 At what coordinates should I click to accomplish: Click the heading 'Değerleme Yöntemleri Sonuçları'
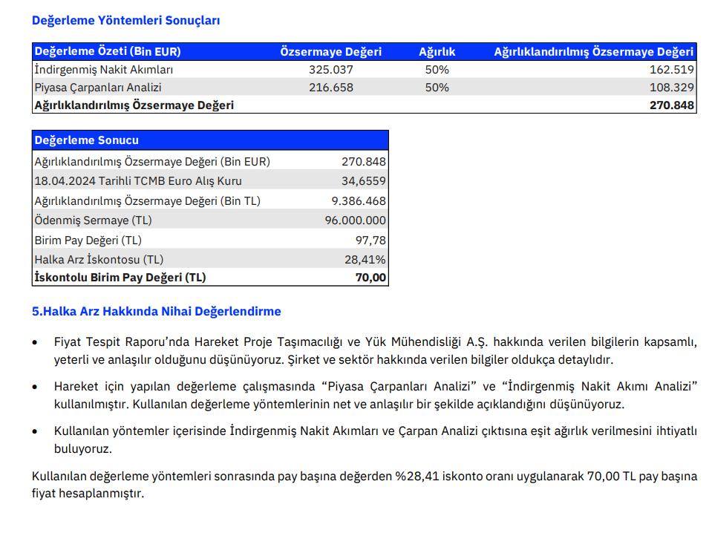tap(125, 21)
